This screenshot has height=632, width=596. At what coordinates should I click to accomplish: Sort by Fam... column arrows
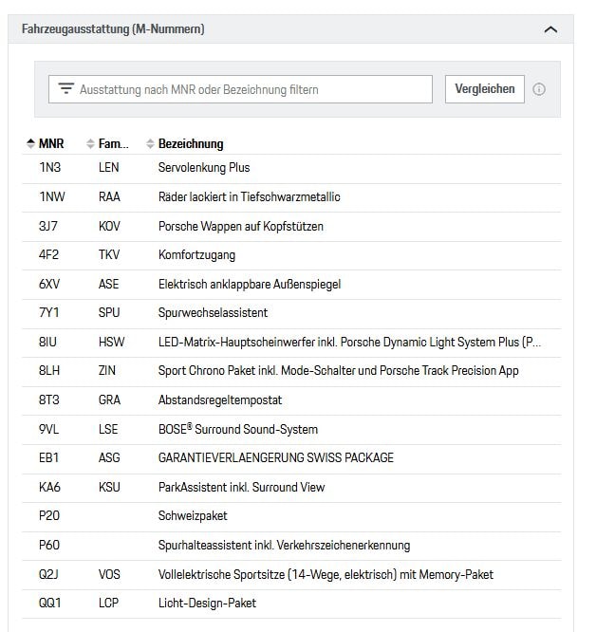[x=90, y=143]
